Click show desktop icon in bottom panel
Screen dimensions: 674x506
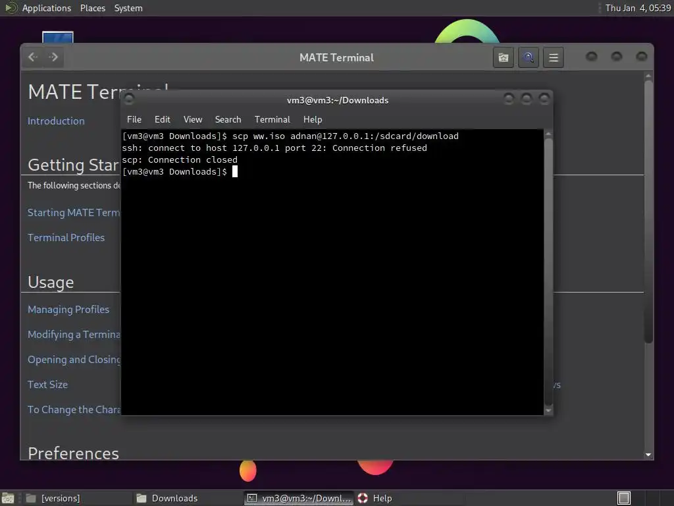click(x=8, y=498)
